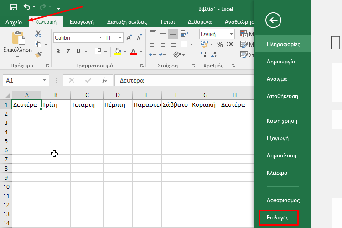Screen dimensions: 342x228
Task: Click the percent style icon
Action: tap(220, 44)
